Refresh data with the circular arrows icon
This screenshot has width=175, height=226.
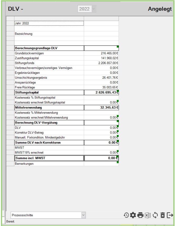pyautogui.click(x=155, y=215)
